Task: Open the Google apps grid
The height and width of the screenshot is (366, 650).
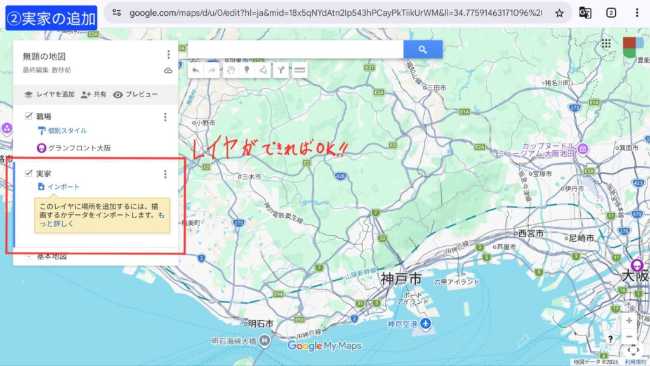Action: pos(606,44)
